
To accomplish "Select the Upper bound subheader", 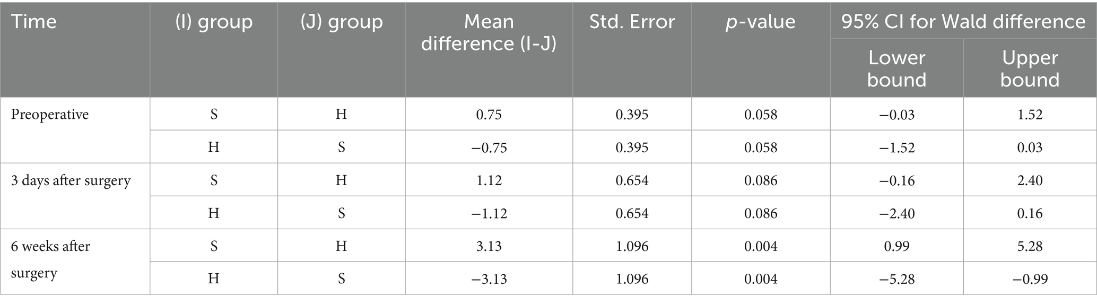I will [1030, 69].
